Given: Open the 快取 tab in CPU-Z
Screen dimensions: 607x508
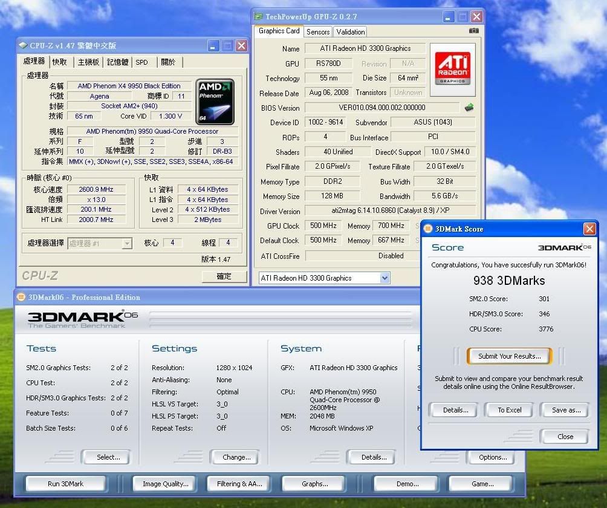Looking at the screenshot, I should coord(60,62).
